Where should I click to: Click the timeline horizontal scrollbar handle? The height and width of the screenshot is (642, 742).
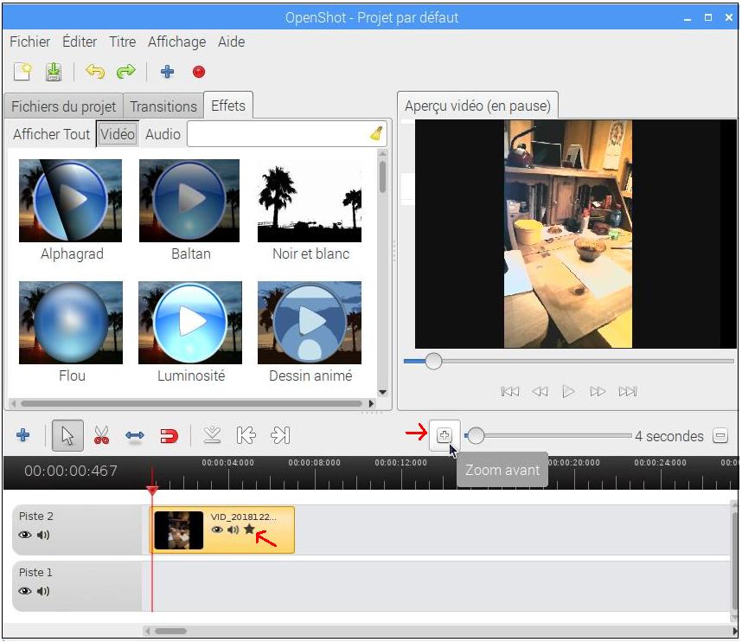click(171, 631)
